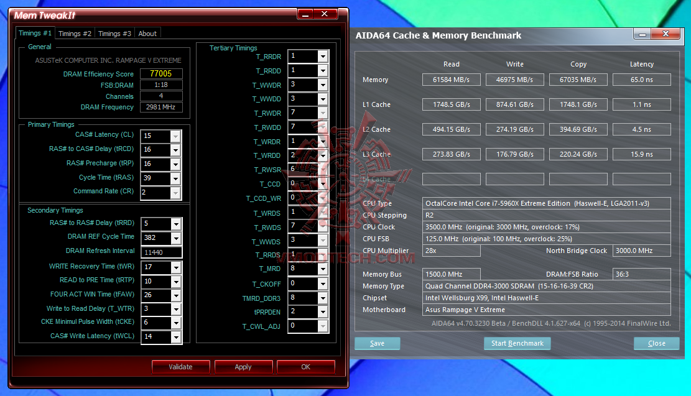Open the T_RWDD dropdown
Viewport: 691px width, 396px height.
tap(323, 127)
